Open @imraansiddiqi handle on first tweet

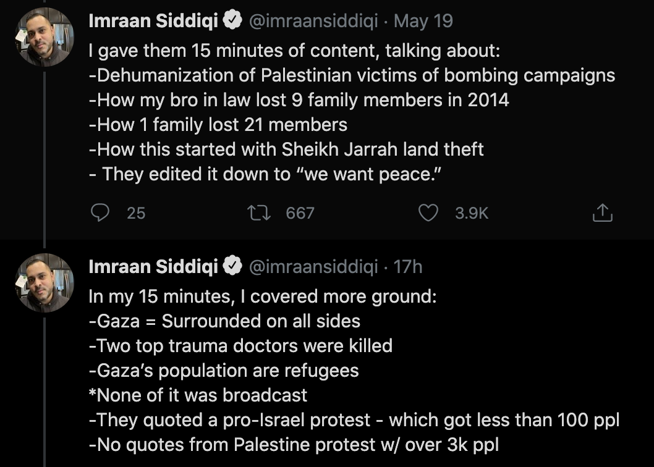click(313, 20)
